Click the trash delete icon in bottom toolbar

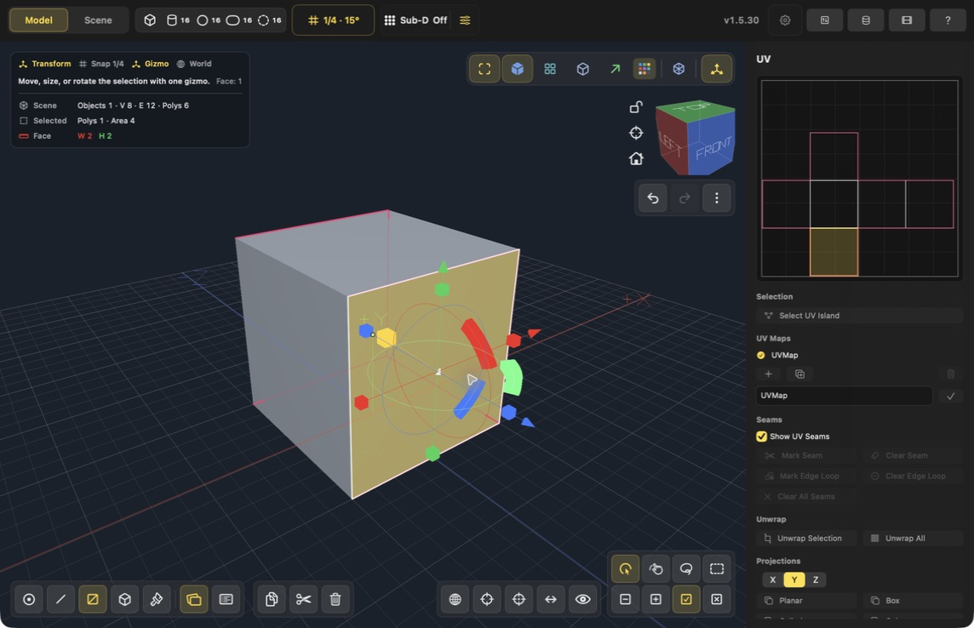click(335, 599)
